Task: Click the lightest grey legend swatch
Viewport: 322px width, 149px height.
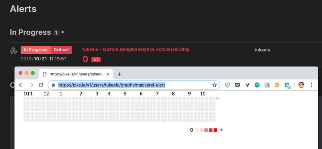Action: [197, 130]
